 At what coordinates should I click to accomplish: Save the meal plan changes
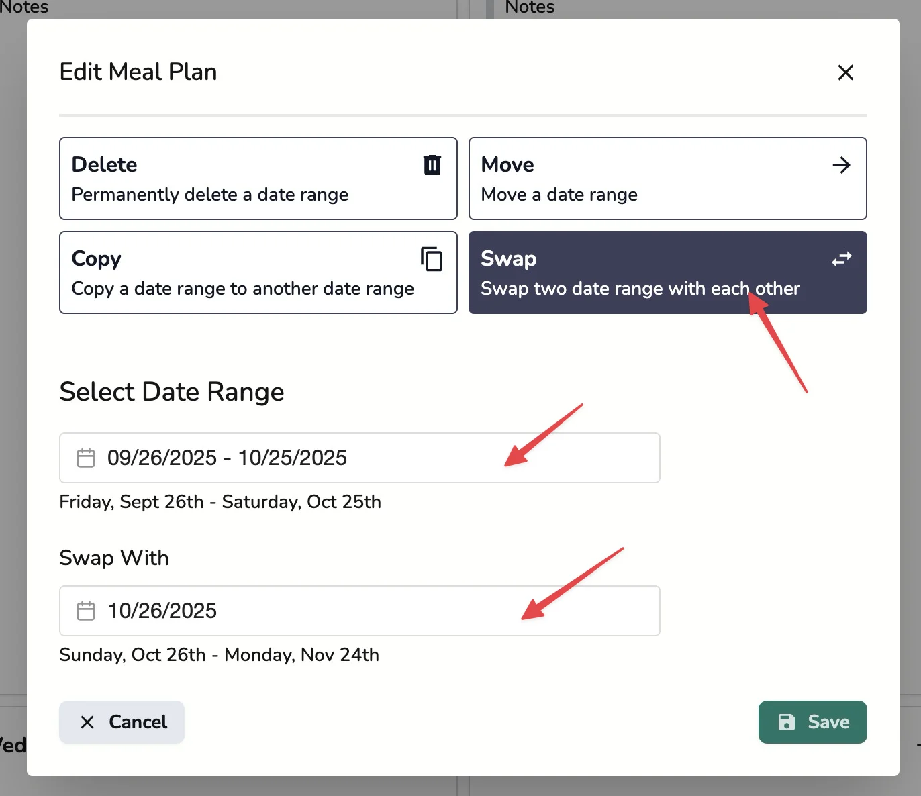(x=812, y=722)
